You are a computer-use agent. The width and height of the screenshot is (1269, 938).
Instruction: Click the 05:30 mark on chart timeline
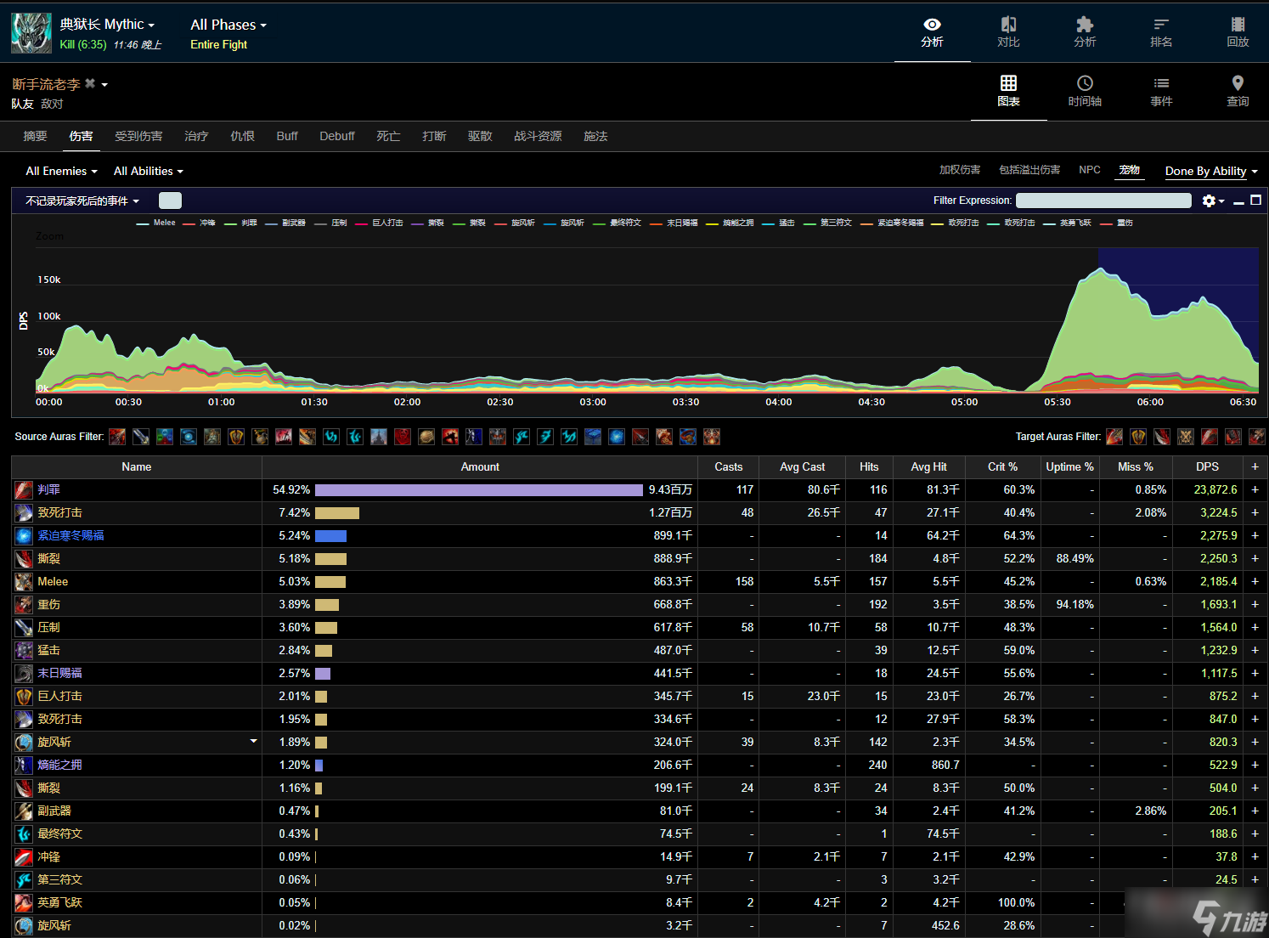[x=1057, y=402]
